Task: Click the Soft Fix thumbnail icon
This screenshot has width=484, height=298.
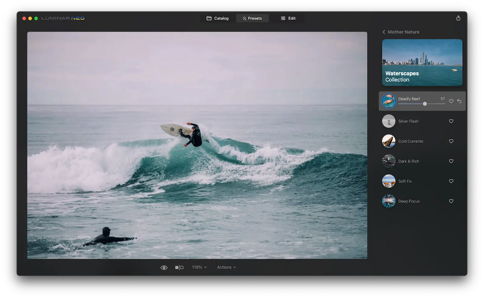Action: (389, 181)
